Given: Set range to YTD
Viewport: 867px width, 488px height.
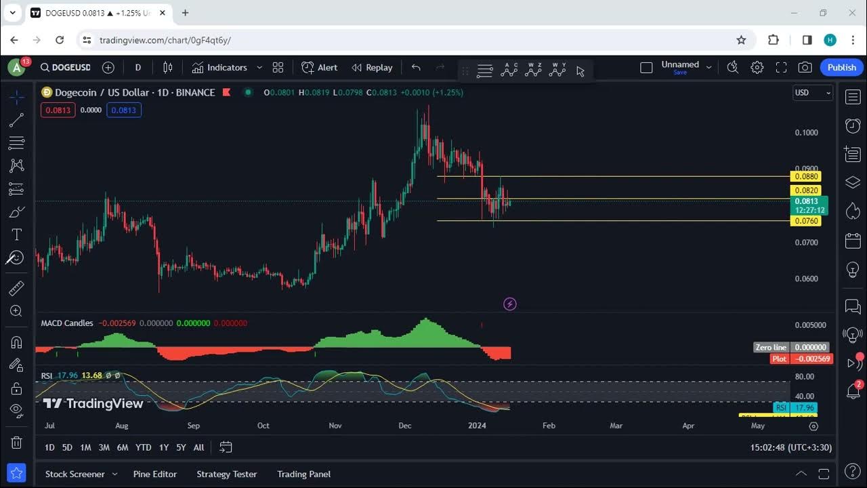Looking at the screenshot, I should [x=143, y=447].
